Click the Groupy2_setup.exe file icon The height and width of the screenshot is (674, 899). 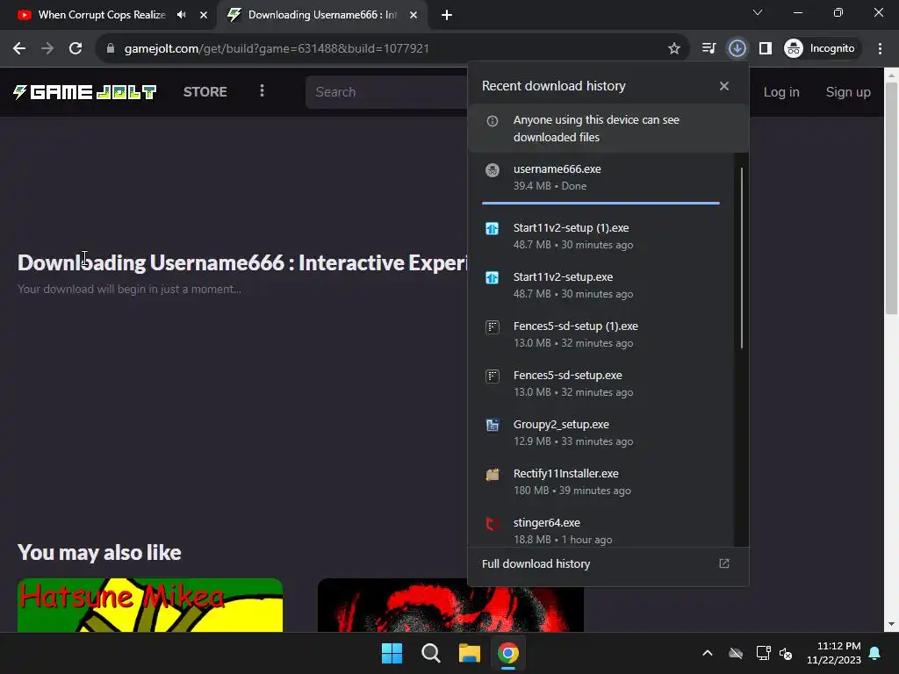(x=493, y=426)
